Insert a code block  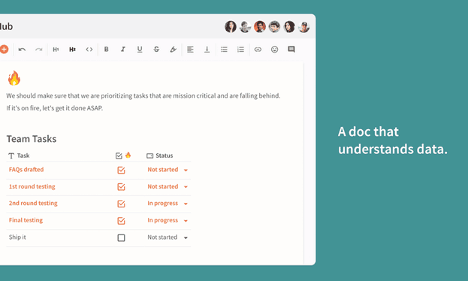point(89,50)
